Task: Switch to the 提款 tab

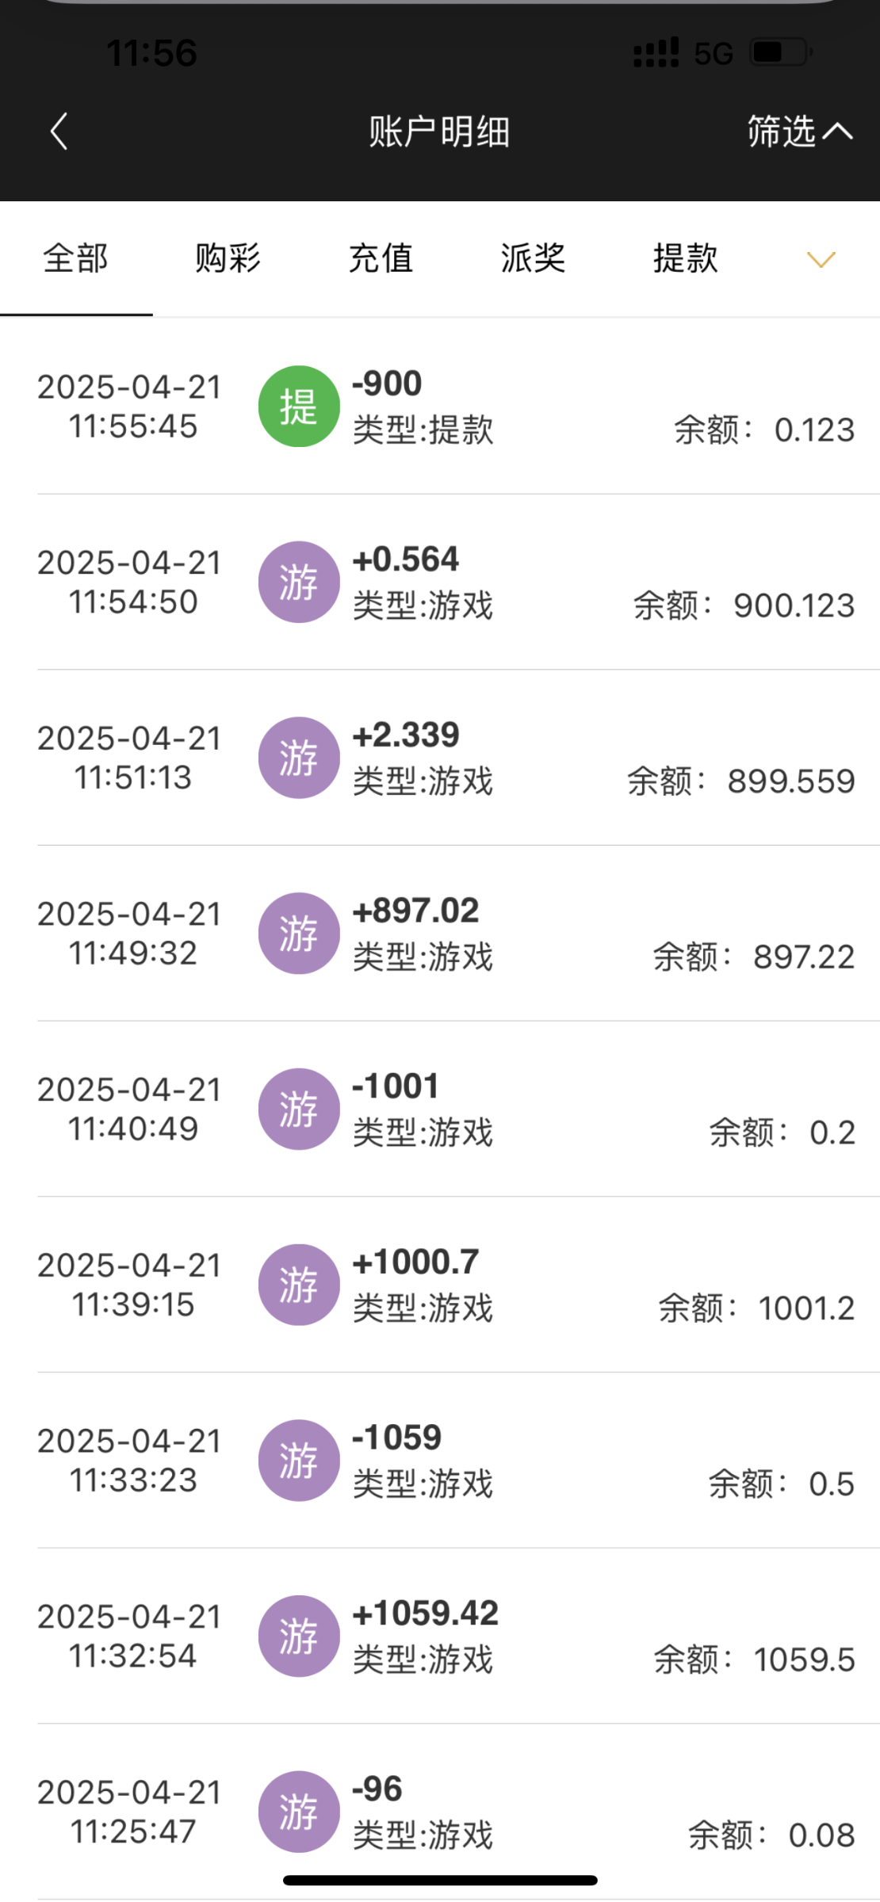Action: [x=685, y=259]
